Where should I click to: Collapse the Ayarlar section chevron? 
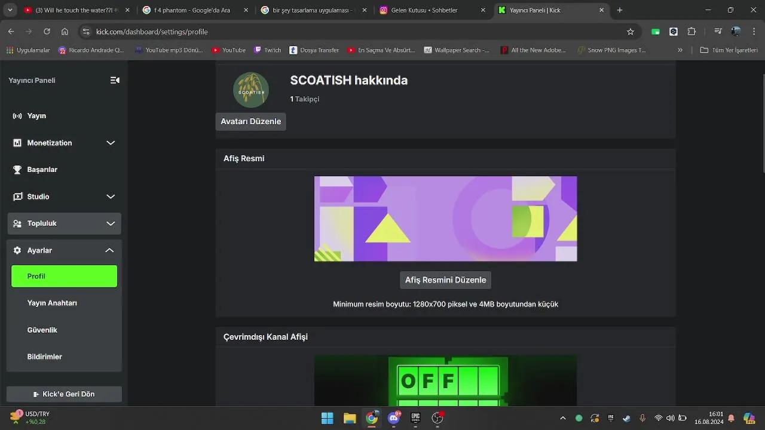click(x=109, y=250)
